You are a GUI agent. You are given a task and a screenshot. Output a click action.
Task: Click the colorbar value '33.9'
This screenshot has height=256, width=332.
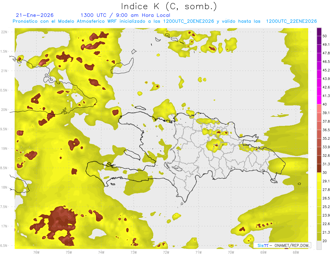(x=326, y=147)
